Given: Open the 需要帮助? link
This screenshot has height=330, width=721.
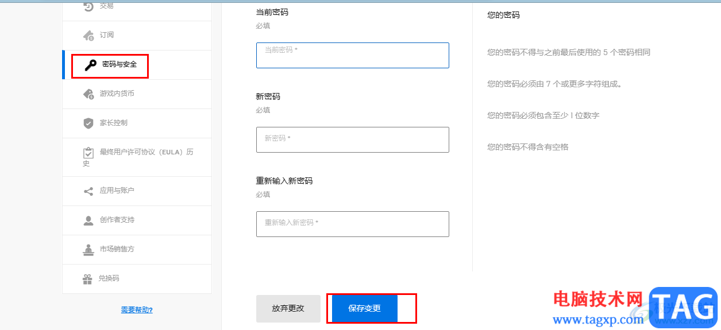Looking at the screenshot, I should pos(137,310).
